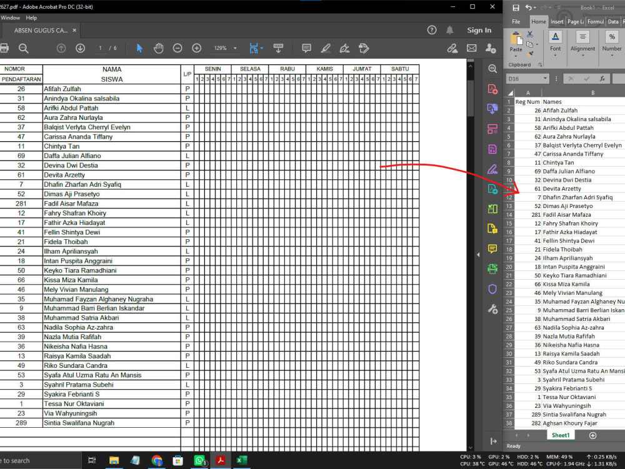This screenshot has width=625, height=469.
Task: Select Sheet1 tab in Excel
Action: 561,435
